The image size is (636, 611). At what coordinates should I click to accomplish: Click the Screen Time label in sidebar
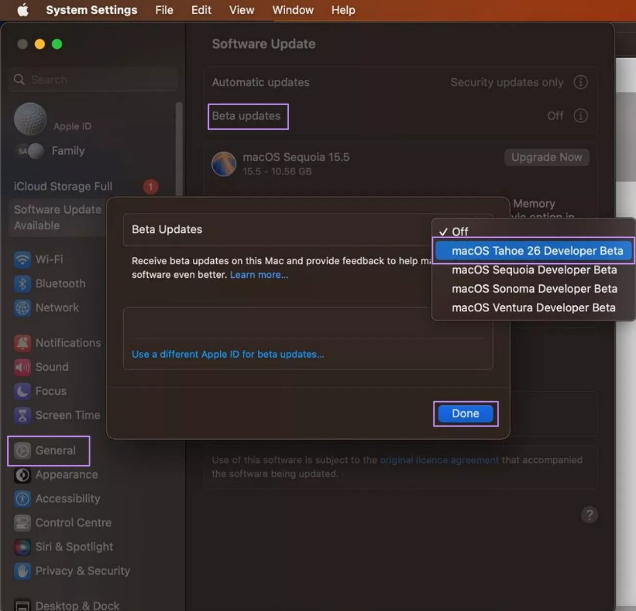tap(68, 415)
